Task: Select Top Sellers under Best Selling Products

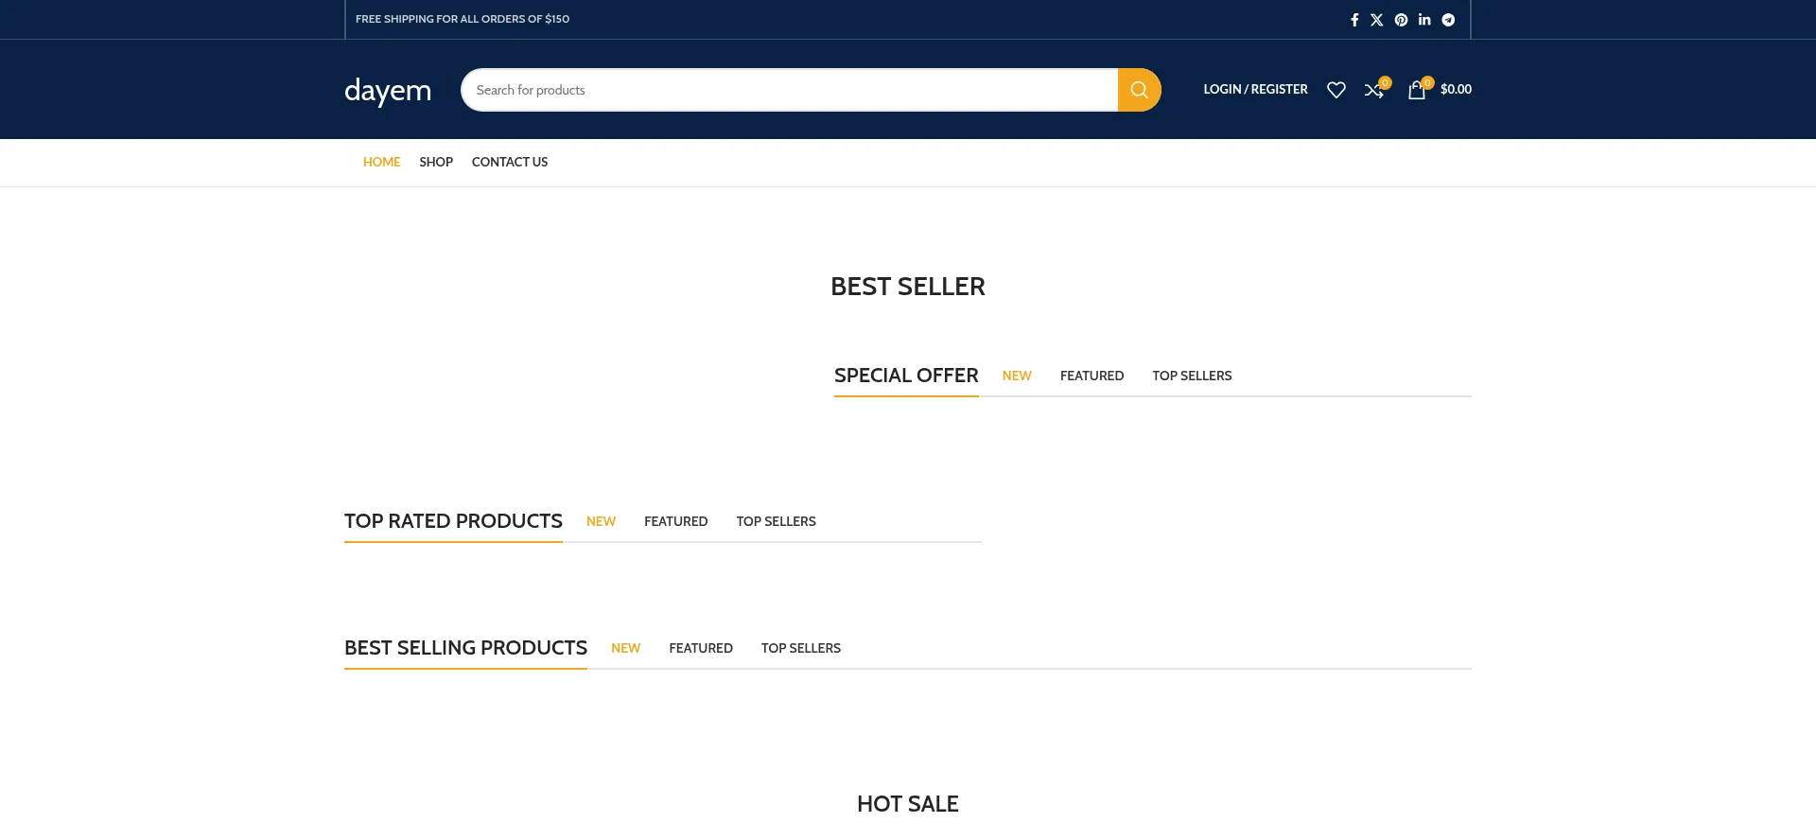Action: pyautogui.click(x=801, y=648)
